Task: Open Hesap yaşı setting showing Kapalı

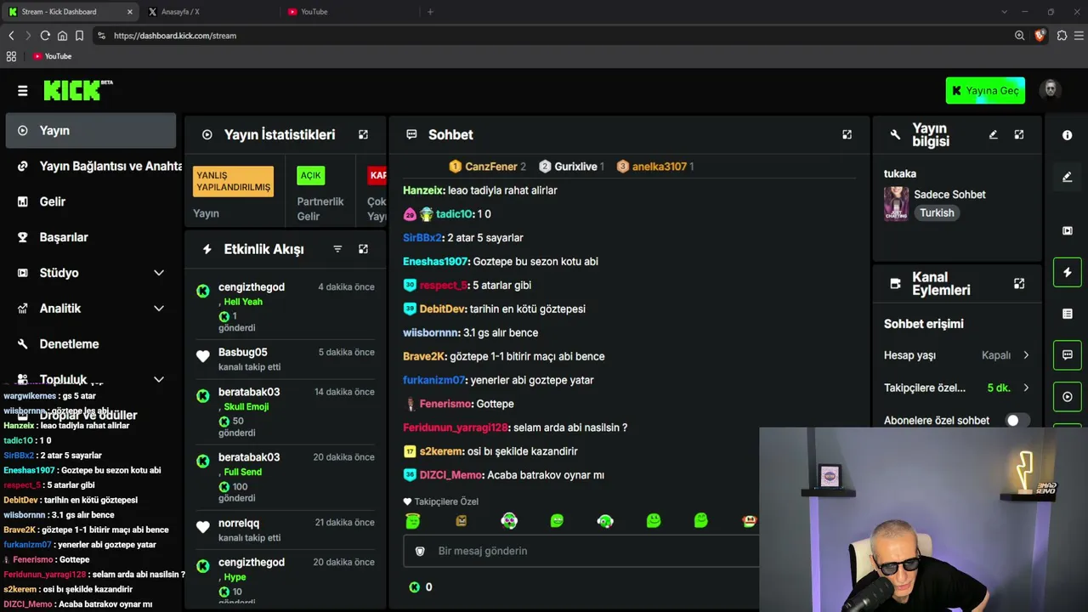Action: tap(957, 355)
